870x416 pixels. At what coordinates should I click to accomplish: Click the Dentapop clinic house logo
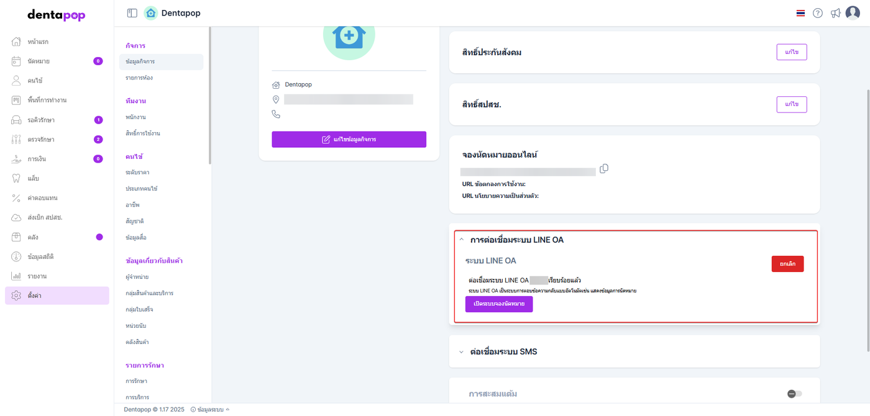click(x=150, y=13)
